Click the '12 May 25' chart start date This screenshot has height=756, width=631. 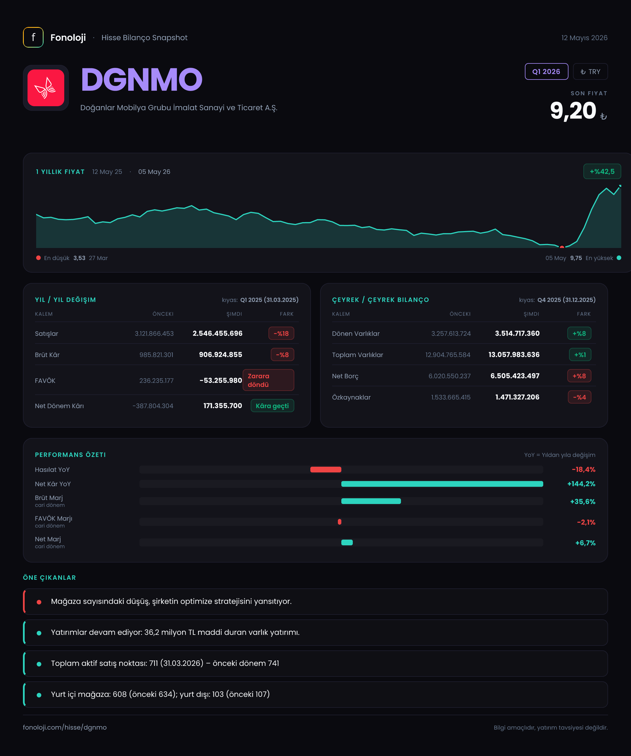[107, 172]
